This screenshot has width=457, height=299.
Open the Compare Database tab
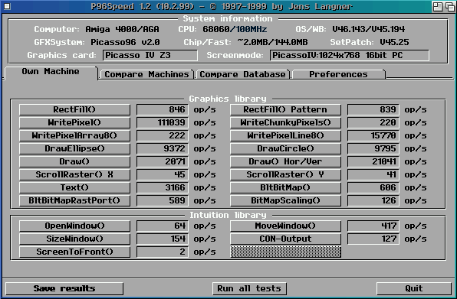click(242, 74)
